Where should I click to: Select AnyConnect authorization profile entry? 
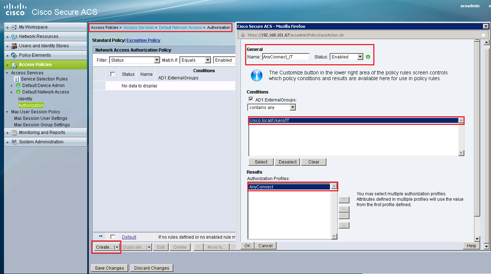tap(289, 187)
